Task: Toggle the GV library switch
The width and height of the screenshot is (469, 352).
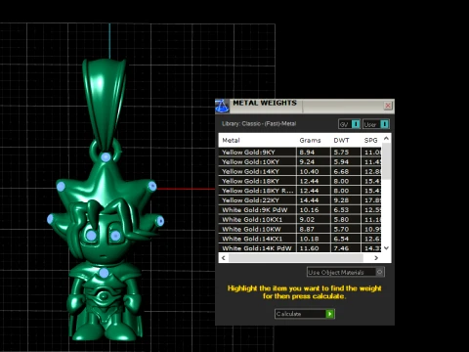Action: [x=349, y=124]
